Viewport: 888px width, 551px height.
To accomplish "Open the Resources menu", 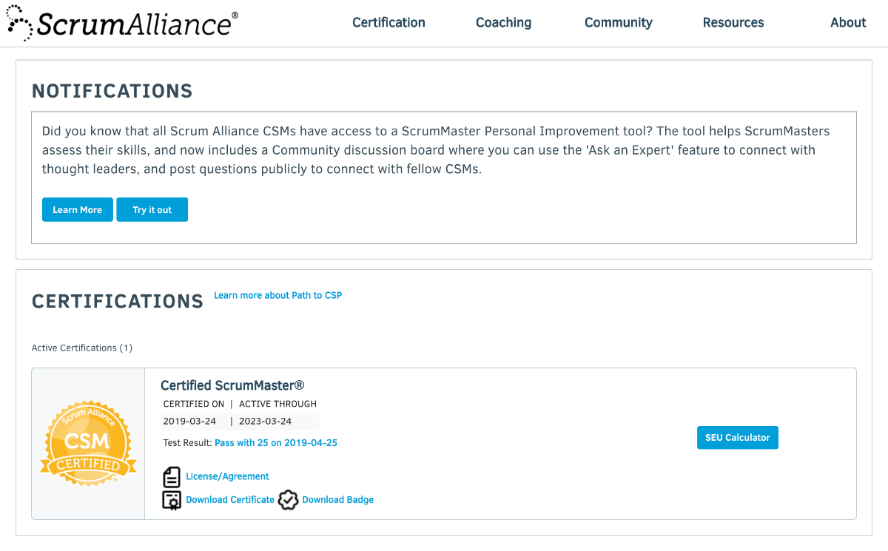I will click(733, 22).
